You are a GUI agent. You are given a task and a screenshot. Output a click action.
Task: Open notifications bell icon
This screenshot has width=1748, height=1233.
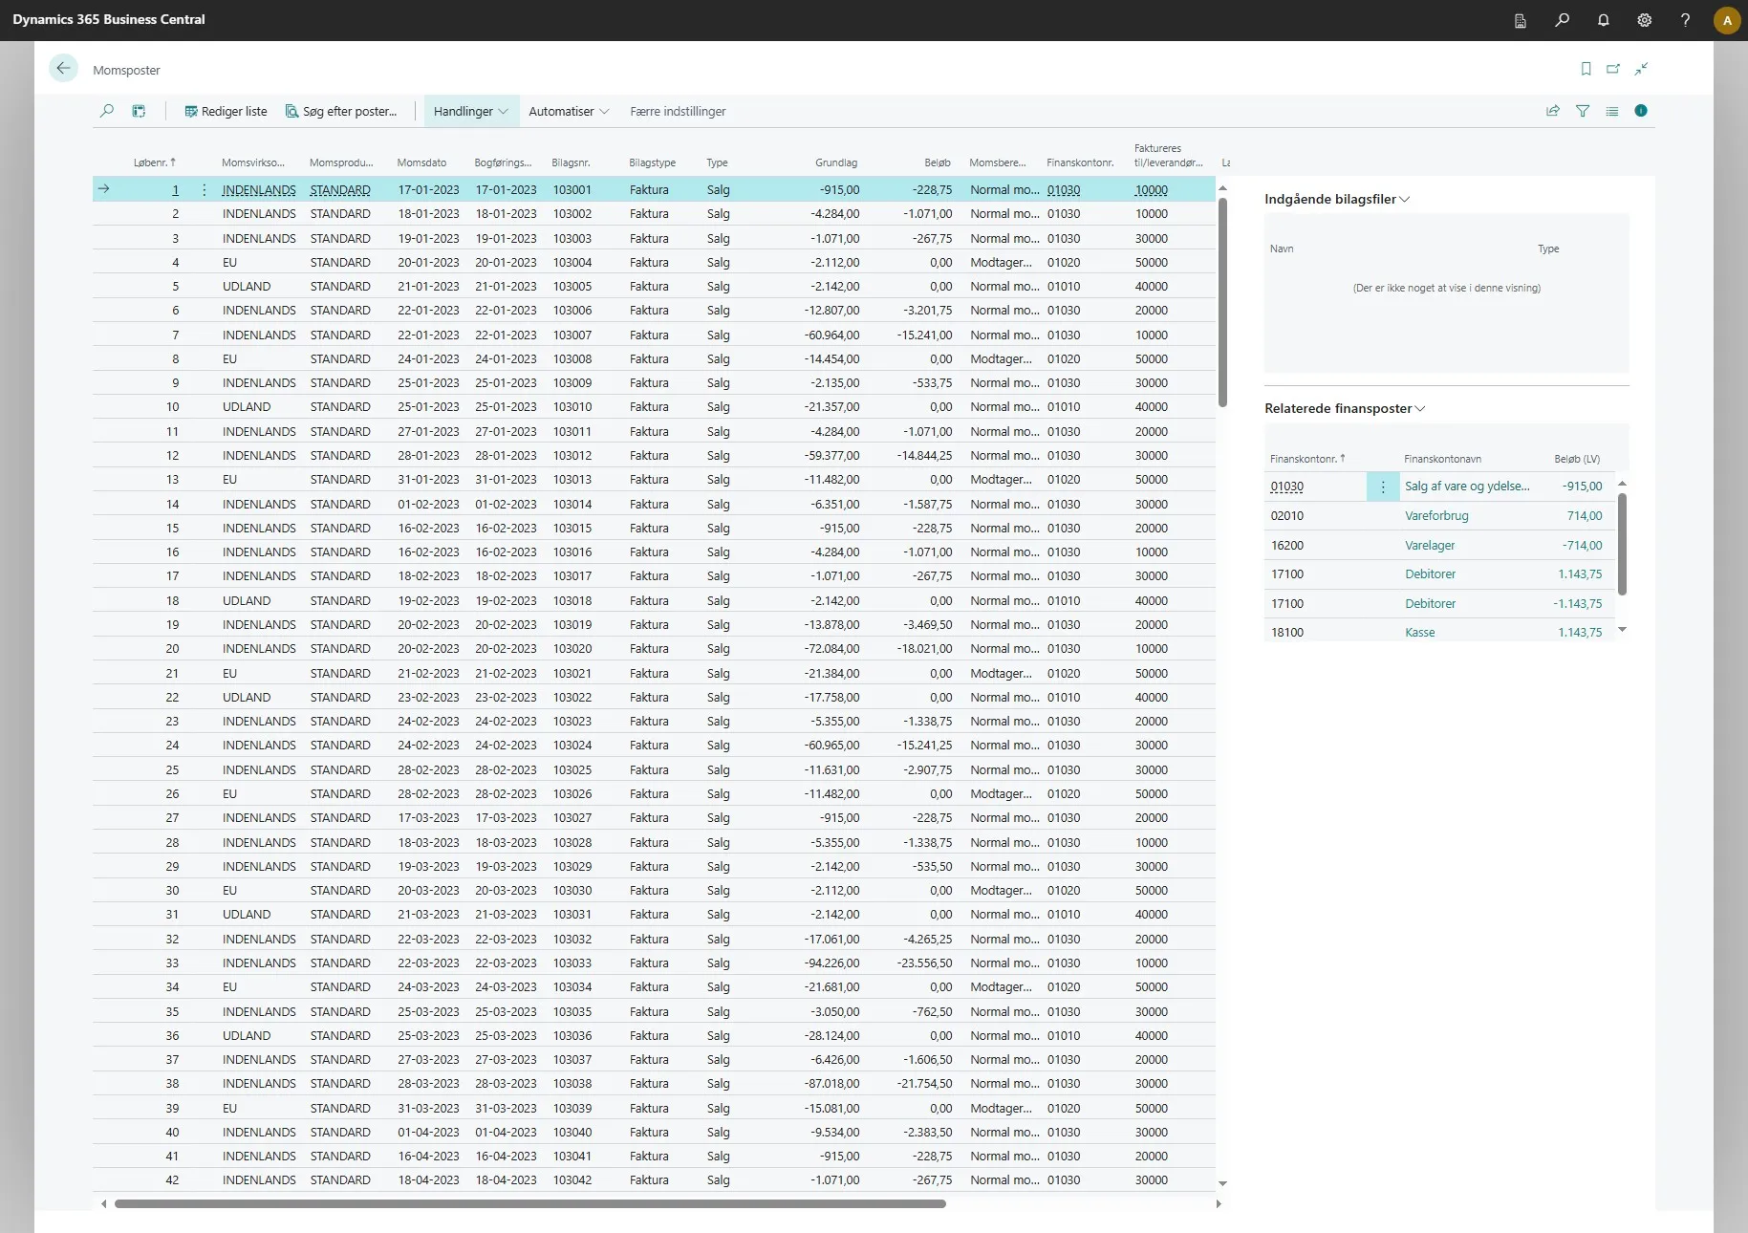(1604, 20)
